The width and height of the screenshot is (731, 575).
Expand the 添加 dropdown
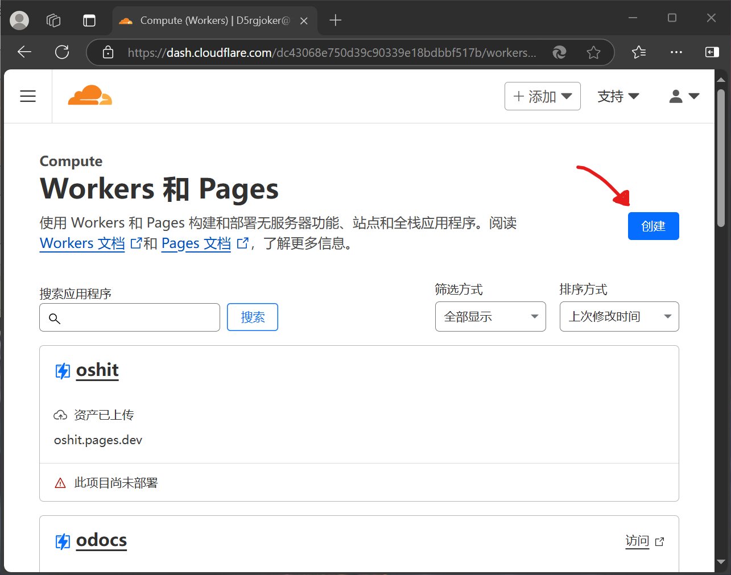click(x=542, y=96)
